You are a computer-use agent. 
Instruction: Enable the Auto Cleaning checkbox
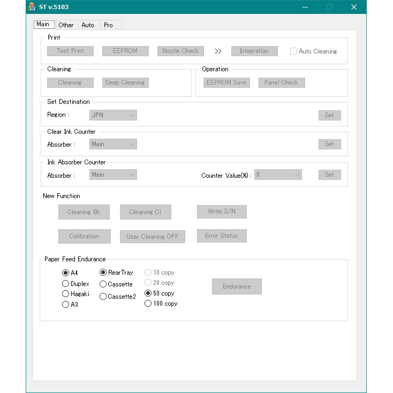(293, 51)
